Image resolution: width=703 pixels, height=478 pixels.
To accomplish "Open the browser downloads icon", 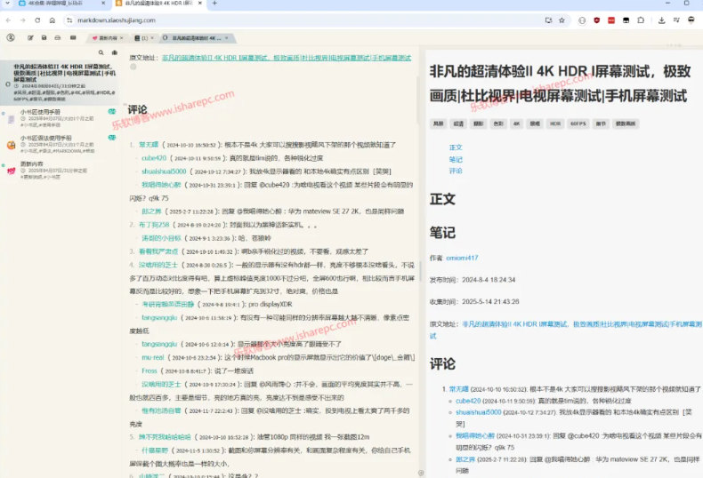I will (x=662, y=20).
